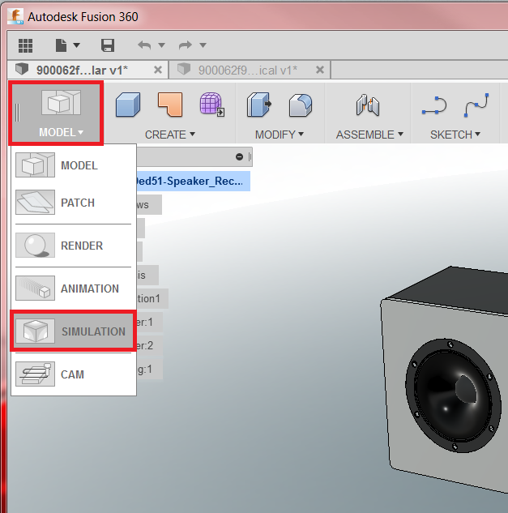Viewport: 508px width, 513px height.
Task: Click the Save disk icon
Action: click(x=108, y=45)
